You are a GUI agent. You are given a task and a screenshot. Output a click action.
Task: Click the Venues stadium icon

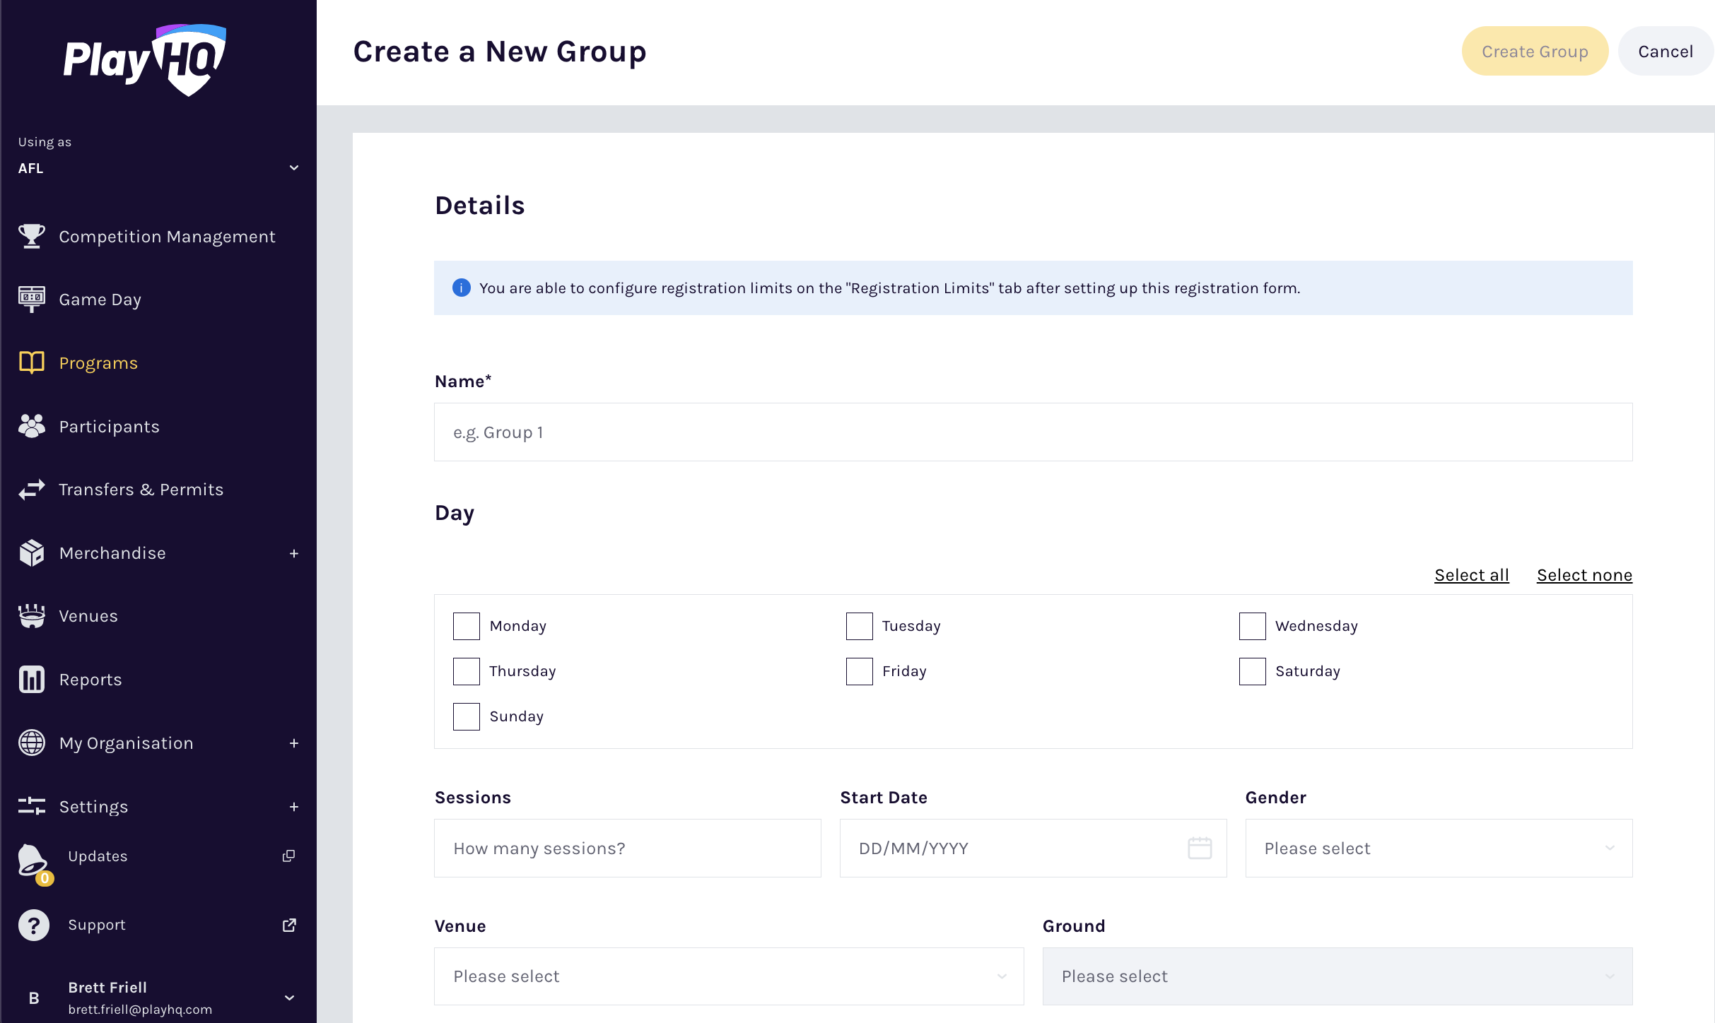point(31,616)
